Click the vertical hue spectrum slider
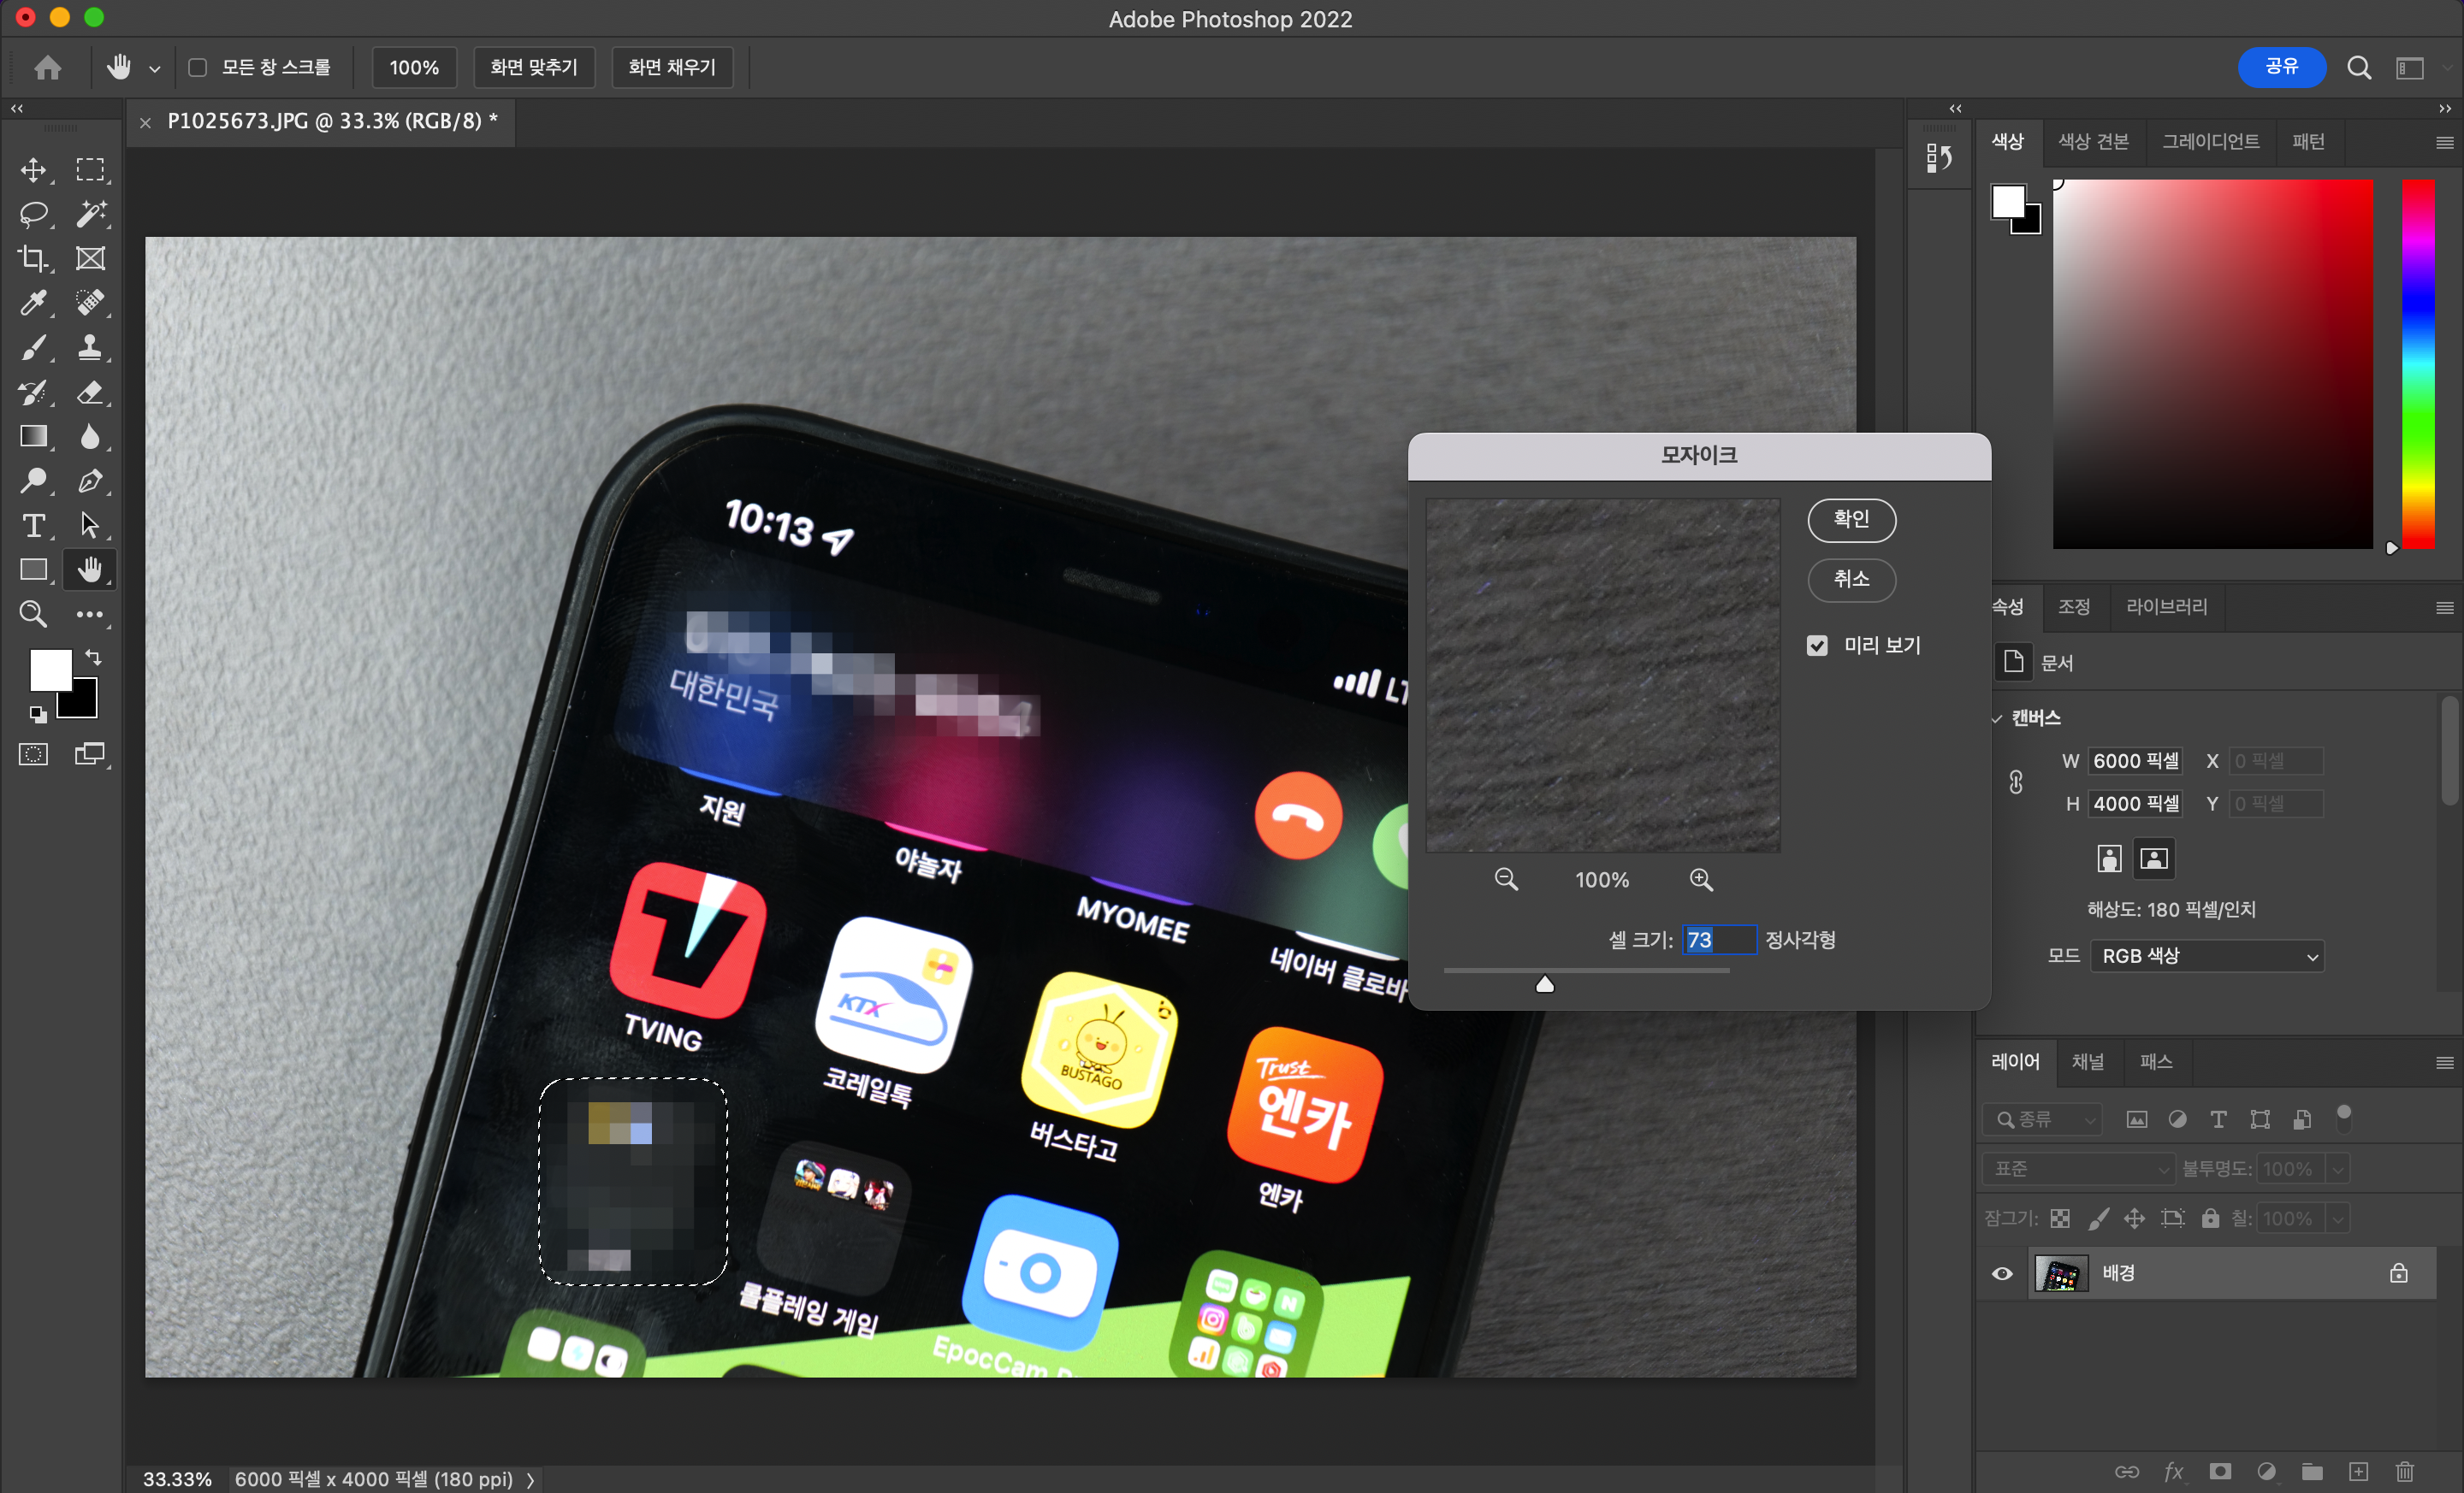The image size is (2464, 1493). (x=2418, y=363)
